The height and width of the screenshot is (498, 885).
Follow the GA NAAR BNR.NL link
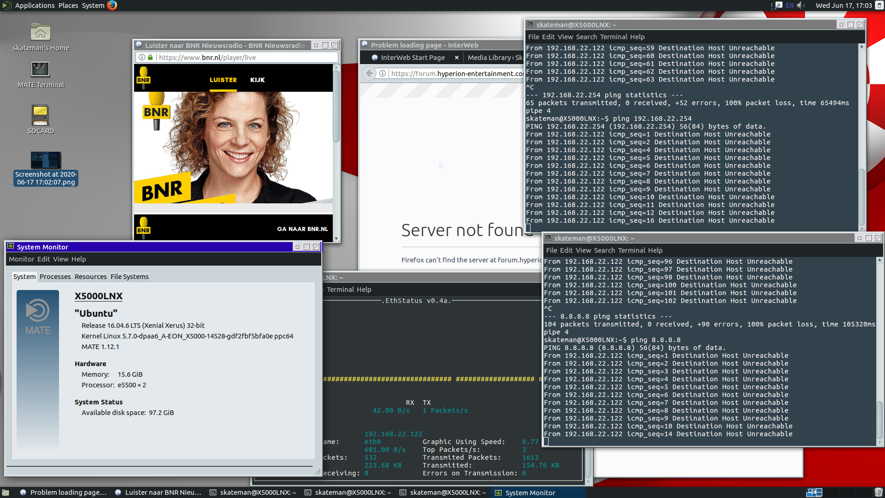point(302,229)
